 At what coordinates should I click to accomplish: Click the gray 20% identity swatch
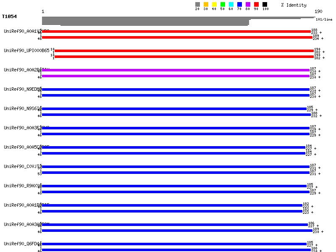[197, 4]
